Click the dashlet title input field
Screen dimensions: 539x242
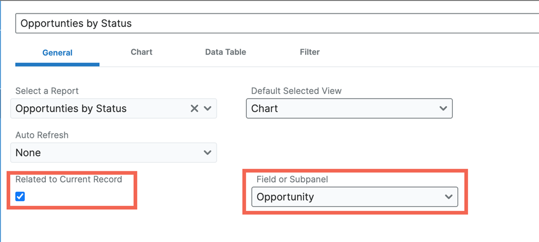[277, 23]
